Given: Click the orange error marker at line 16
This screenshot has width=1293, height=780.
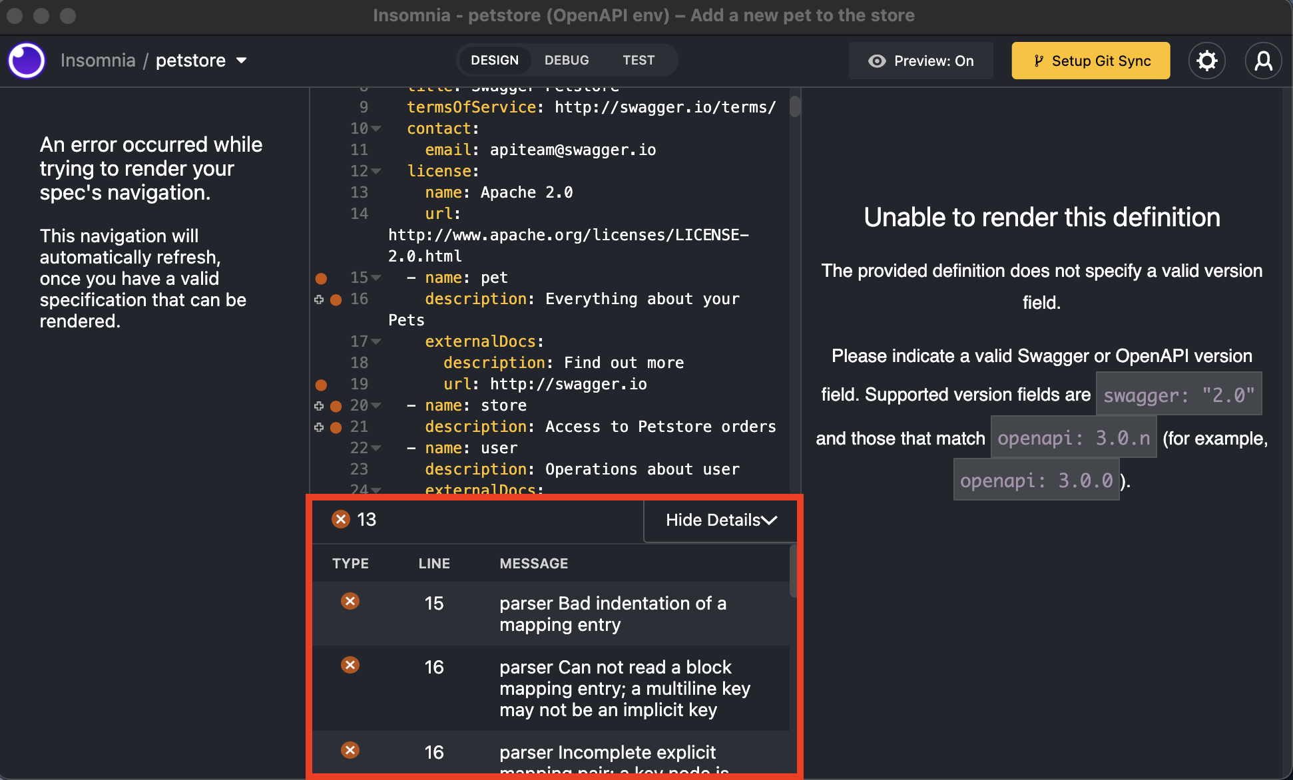Looking at the screenshot, I should tap(336, 300).
